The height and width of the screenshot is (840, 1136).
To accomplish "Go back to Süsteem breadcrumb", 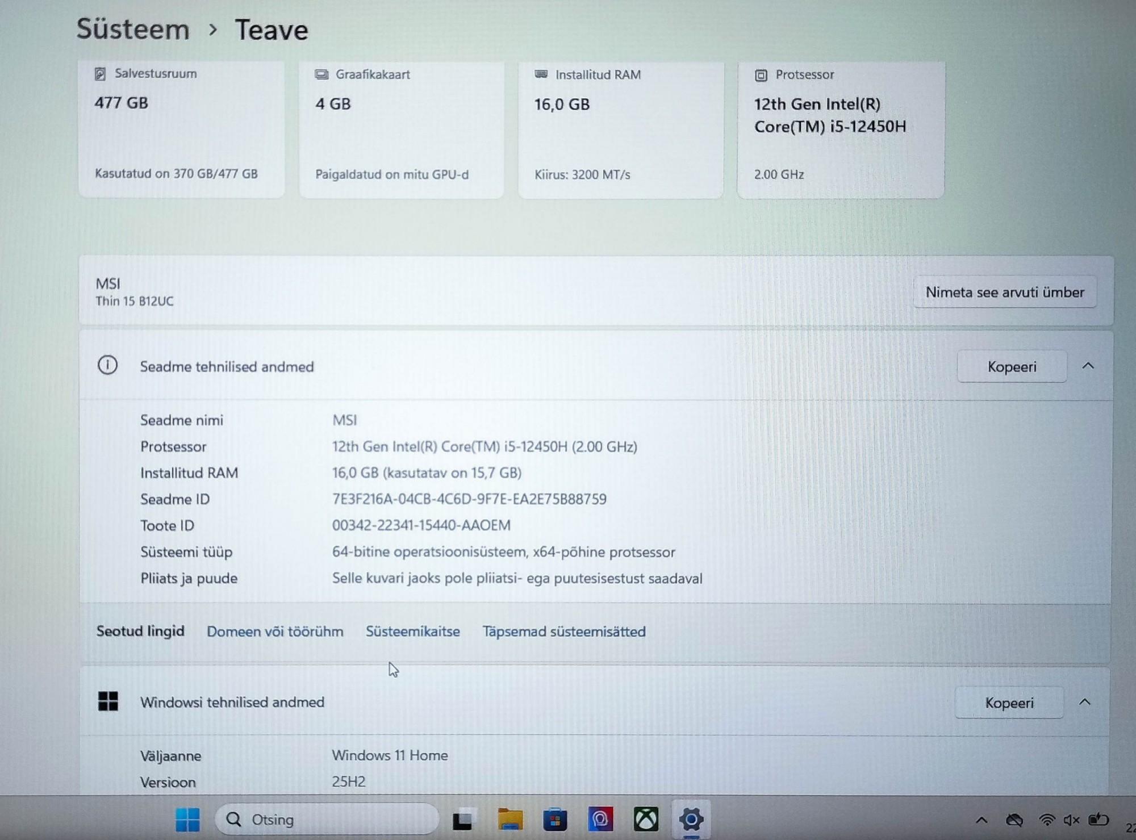I will tap(133, 30).
